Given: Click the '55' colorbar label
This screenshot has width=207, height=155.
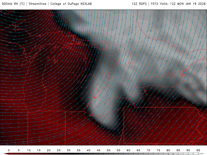Looking at the screenshot, I should click(119, 150).
